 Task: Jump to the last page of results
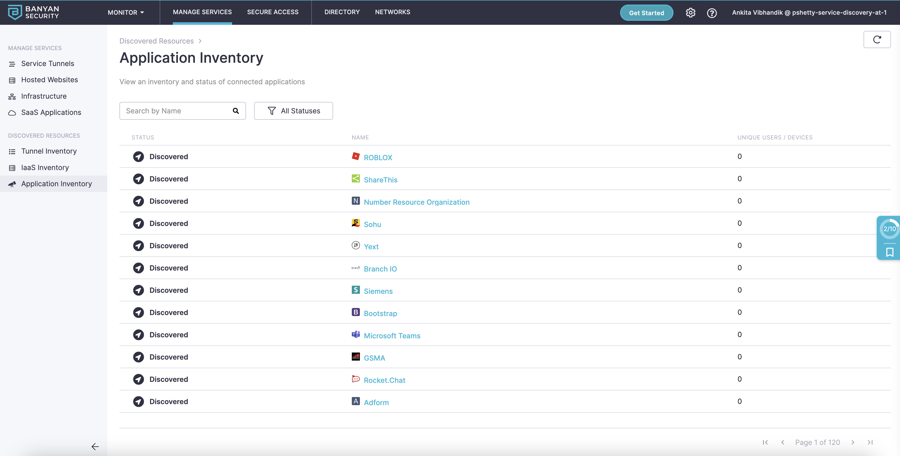pos(870,442)
